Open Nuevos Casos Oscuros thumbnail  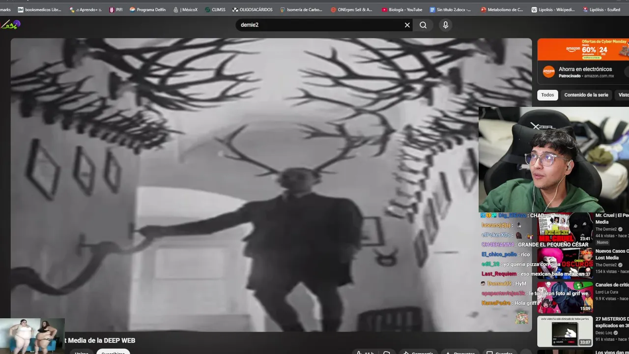[565, 264]
